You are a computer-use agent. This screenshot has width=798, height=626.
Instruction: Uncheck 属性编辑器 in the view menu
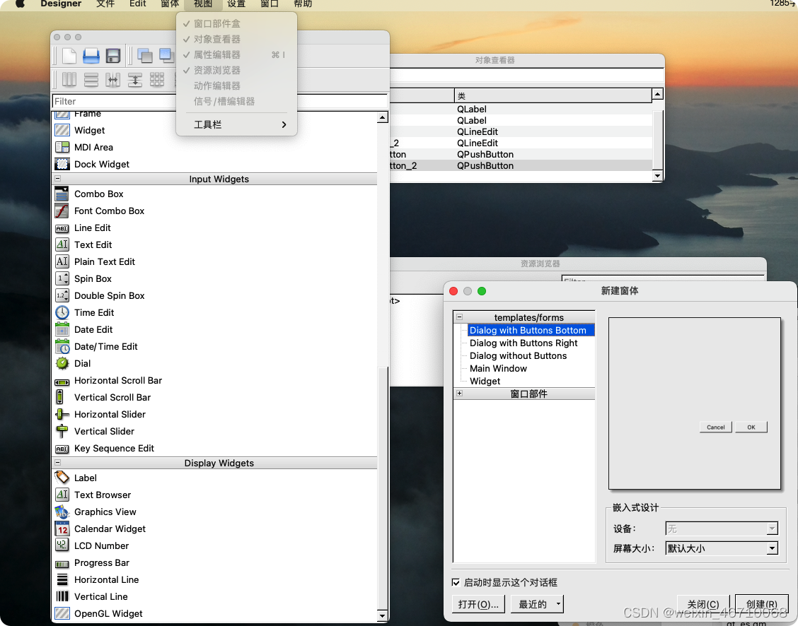216,54
